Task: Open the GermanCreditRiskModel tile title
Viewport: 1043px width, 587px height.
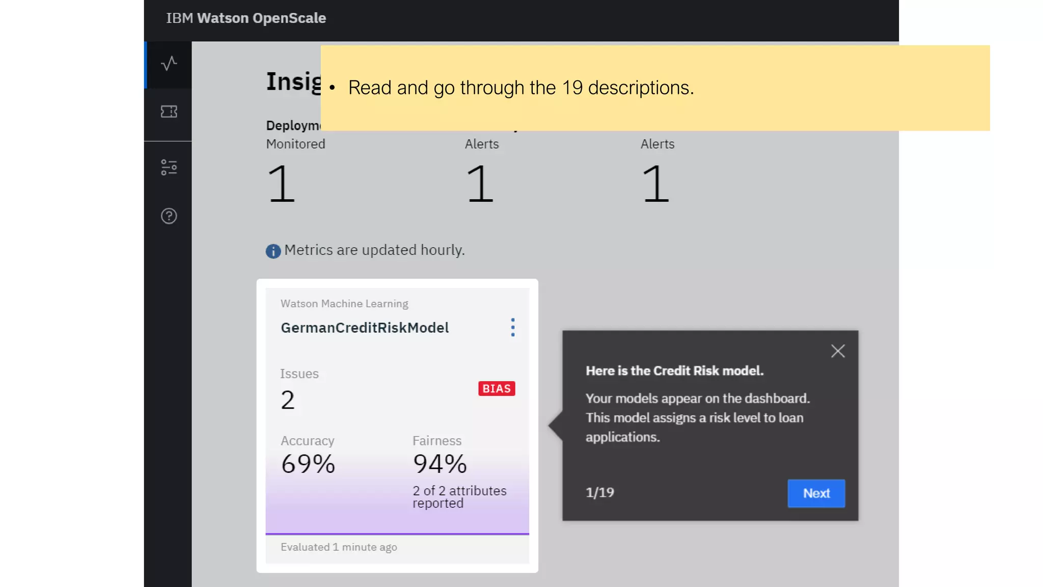Action: [365, 328]
